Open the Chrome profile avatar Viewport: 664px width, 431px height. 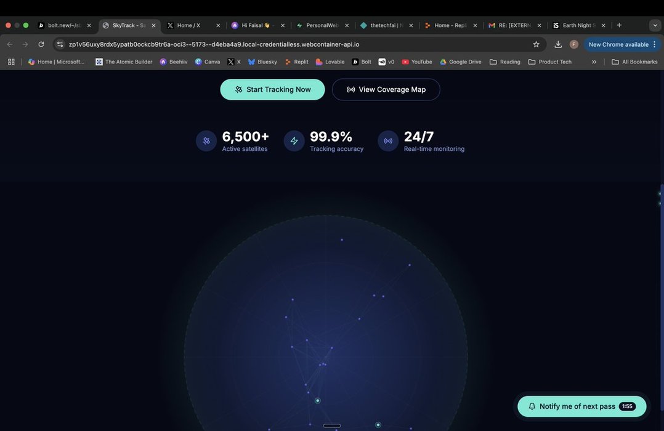[x=574, y=44]
